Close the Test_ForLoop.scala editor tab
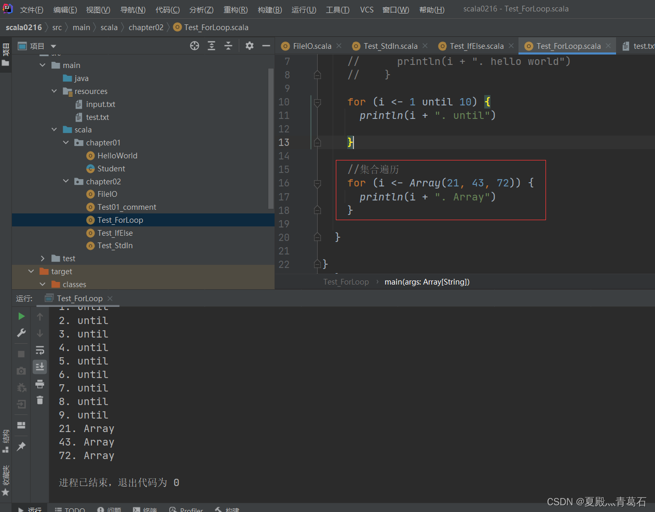 608,46
